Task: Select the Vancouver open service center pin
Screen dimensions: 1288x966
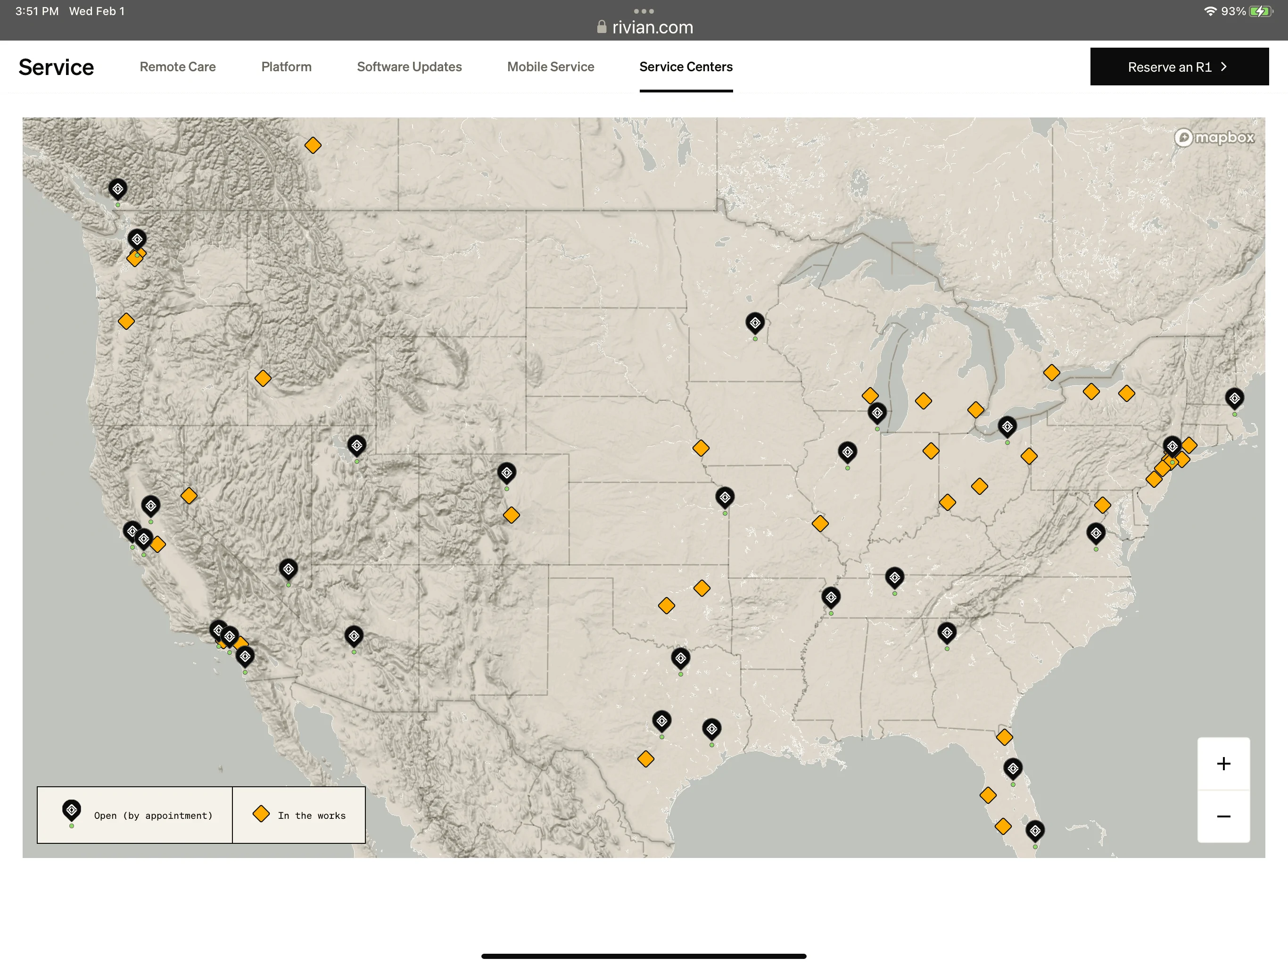Action: (x=117, y=190)
